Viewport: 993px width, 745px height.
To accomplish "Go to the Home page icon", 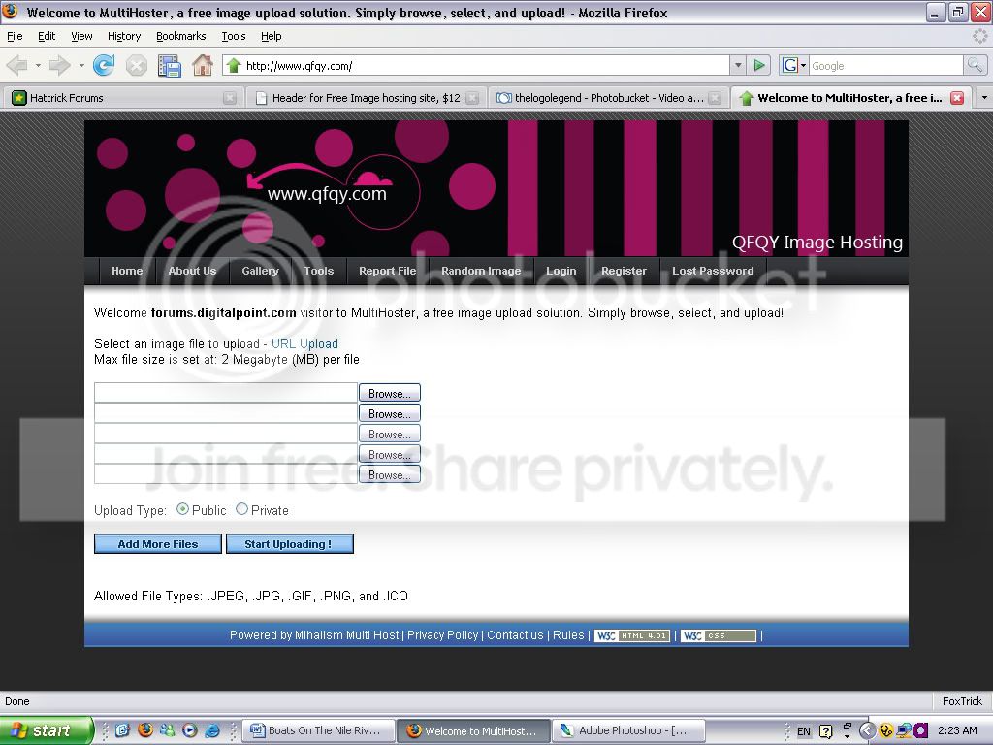I will tap(203, 65).
